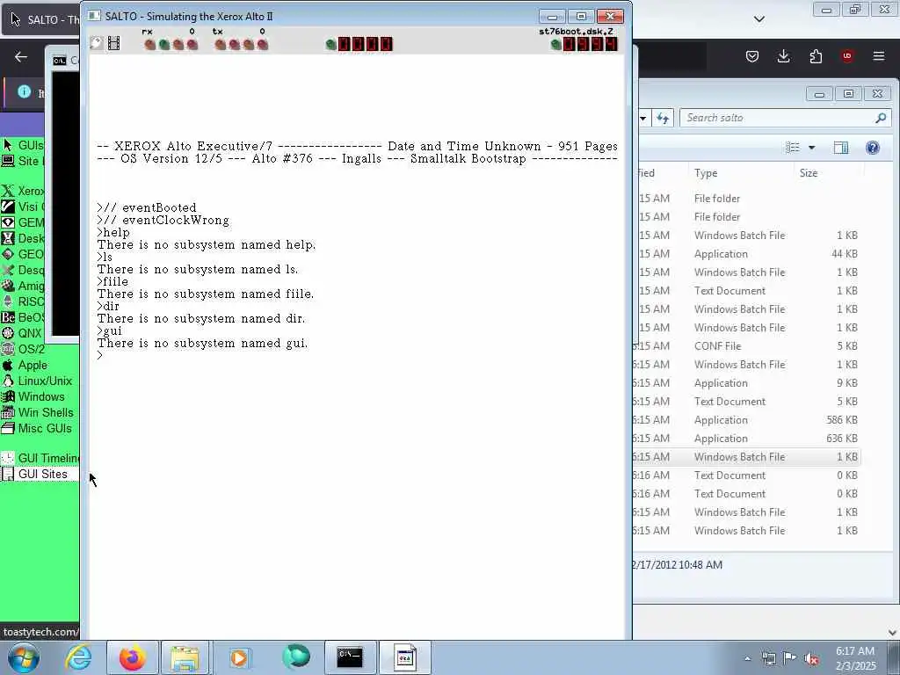The height and width of the screenshot is (675, 900).
Task: Open the Firefox extensions puzzle icon
Action: tap(816, 56)
